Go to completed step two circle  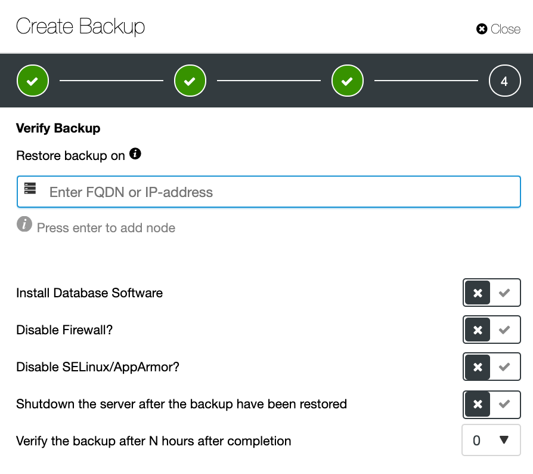click(x=190, y=81)
